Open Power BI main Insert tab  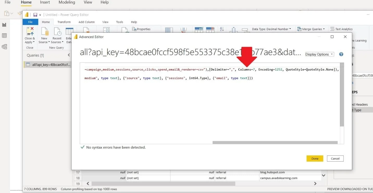[x=45, y=2]
